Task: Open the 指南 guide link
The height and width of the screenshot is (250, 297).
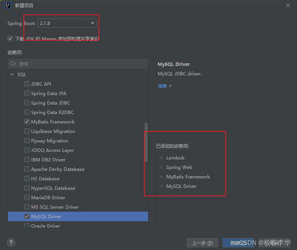Action: [162, 86]
